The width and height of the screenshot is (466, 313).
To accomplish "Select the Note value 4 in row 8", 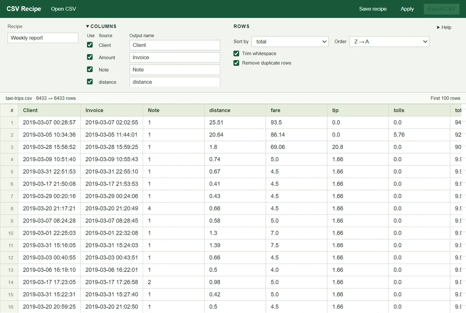I will coord(174,209).
